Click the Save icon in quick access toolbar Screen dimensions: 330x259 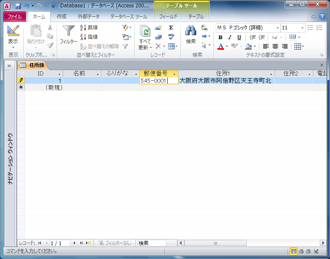pos(18,6)
